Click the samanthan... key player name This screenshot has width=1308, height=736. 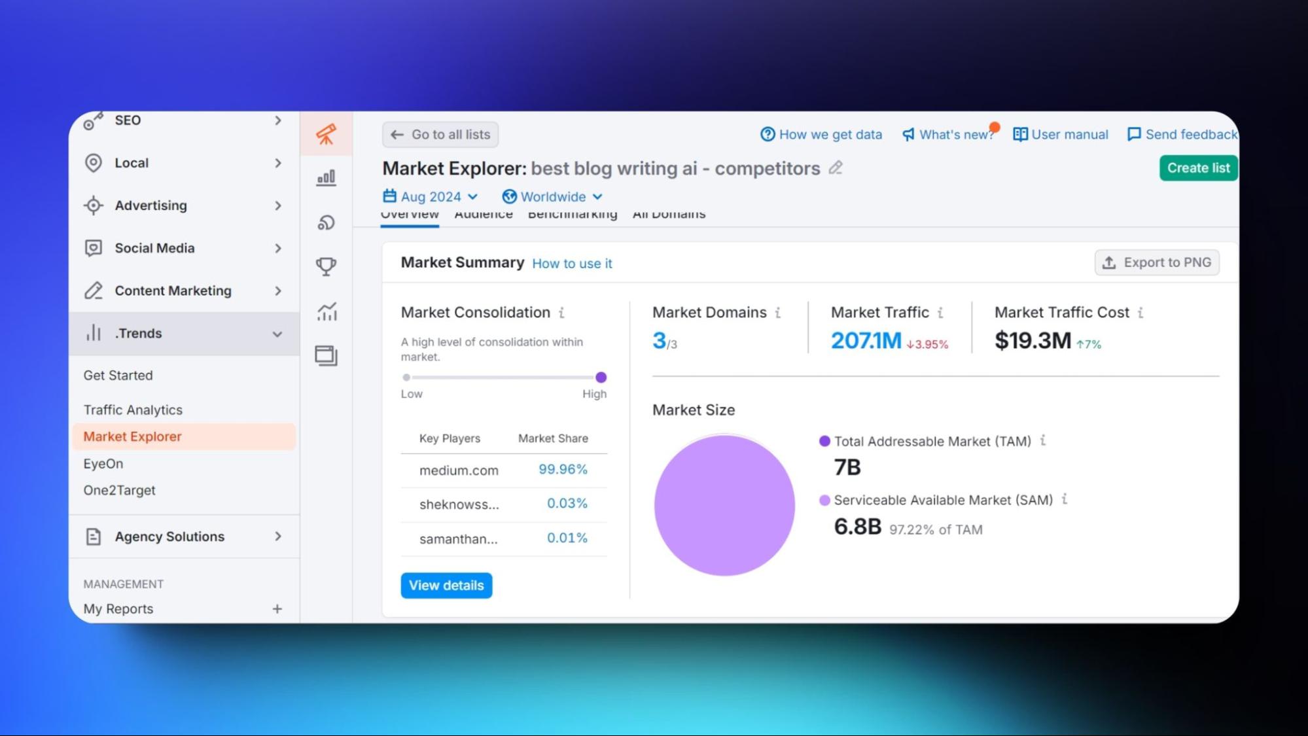point(458,539)
